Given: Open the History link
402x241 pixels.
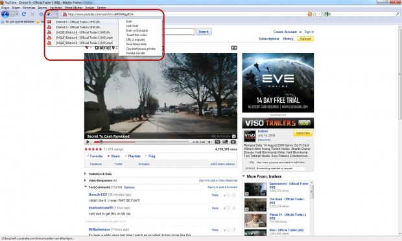Looking at the screenshot, I should click(x=288, y=39).
